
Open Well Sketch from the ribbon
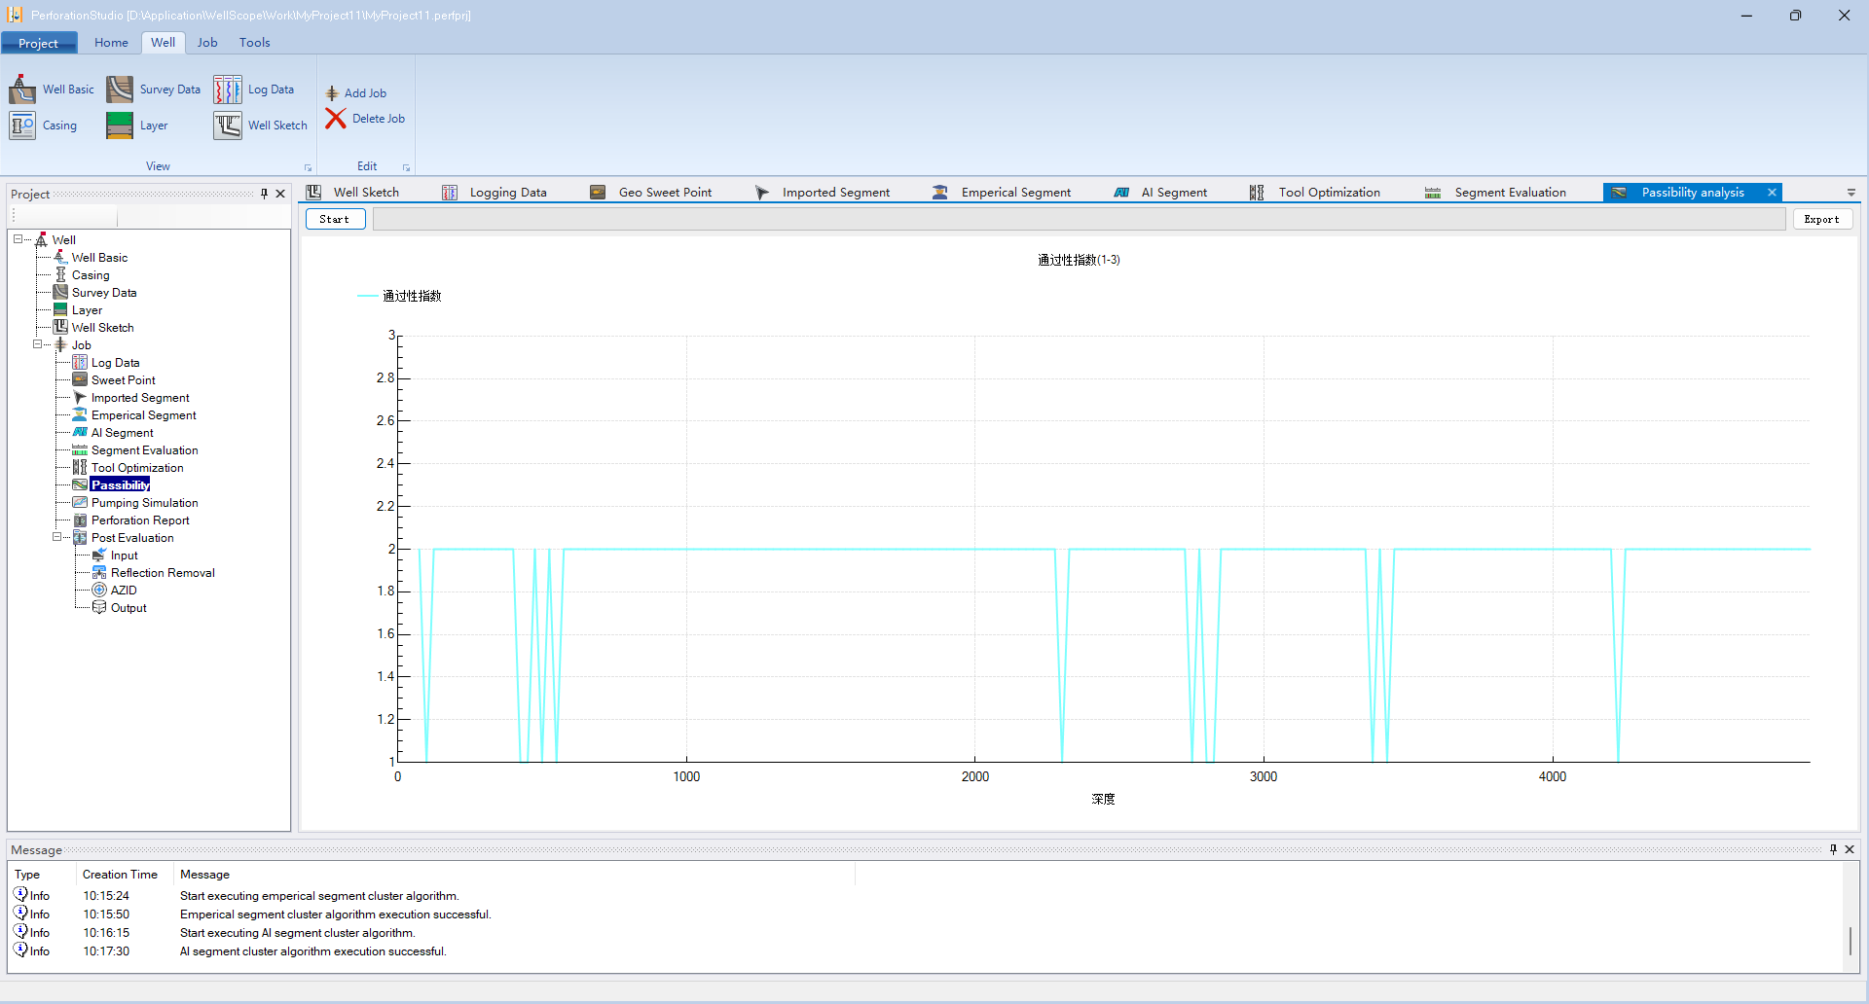coord(228,125)
